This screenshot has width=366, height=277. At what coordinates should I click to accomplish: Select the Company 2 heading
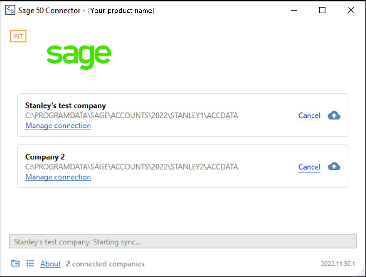[x=45, y=157]
